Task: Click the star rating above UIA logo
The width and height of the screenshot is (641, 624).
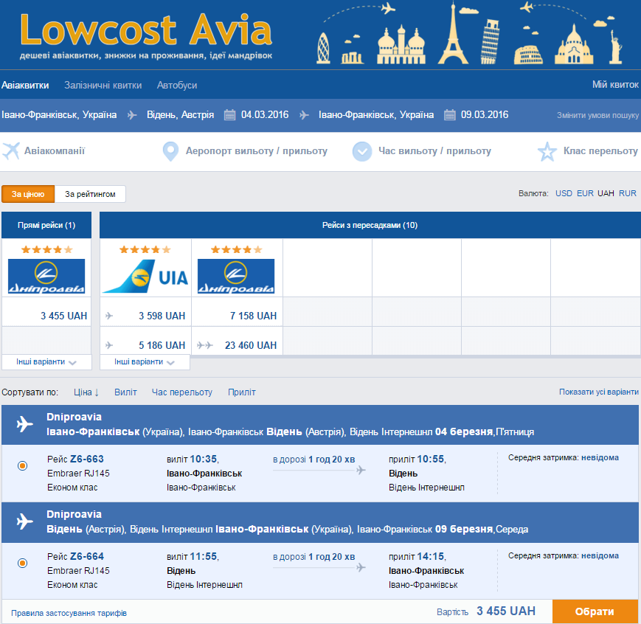Action: (x=145, y=249)
